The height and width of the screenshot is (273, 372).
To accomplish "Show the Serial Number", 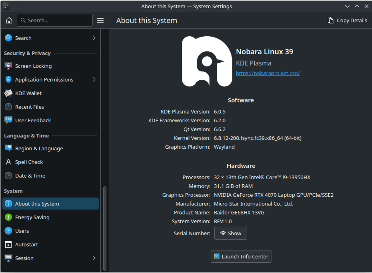I will coord(230,233).
